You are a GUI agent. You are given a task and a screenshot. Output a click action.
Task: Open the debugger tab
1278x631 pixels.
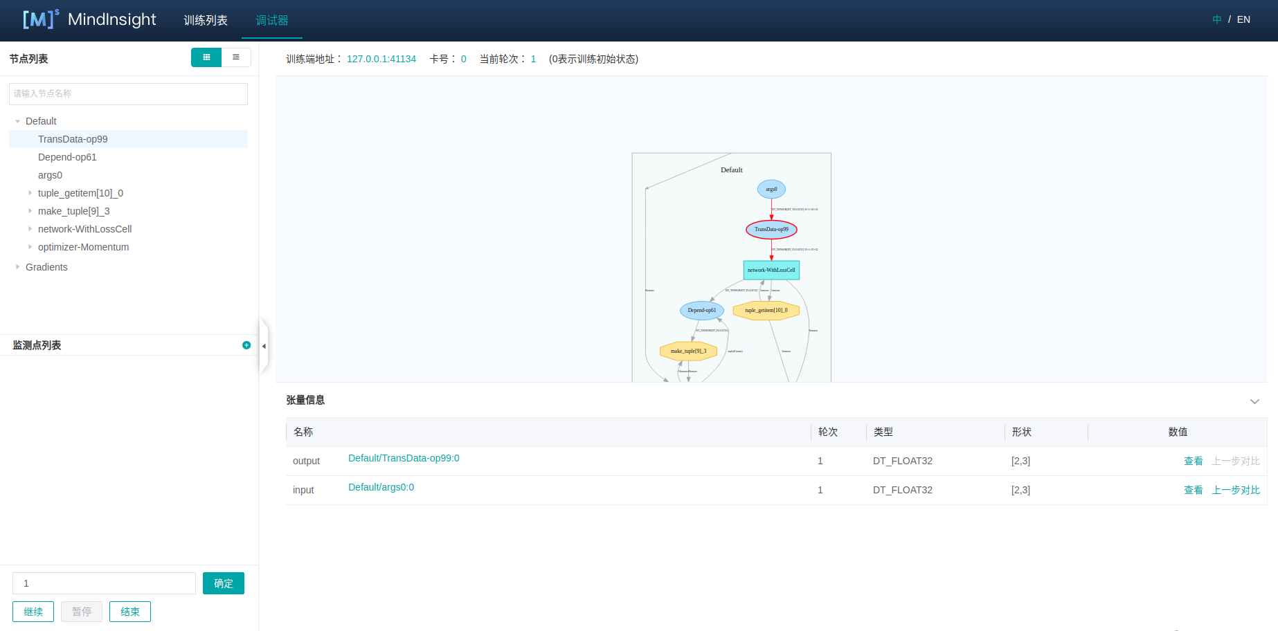click(x=272, y=21)
